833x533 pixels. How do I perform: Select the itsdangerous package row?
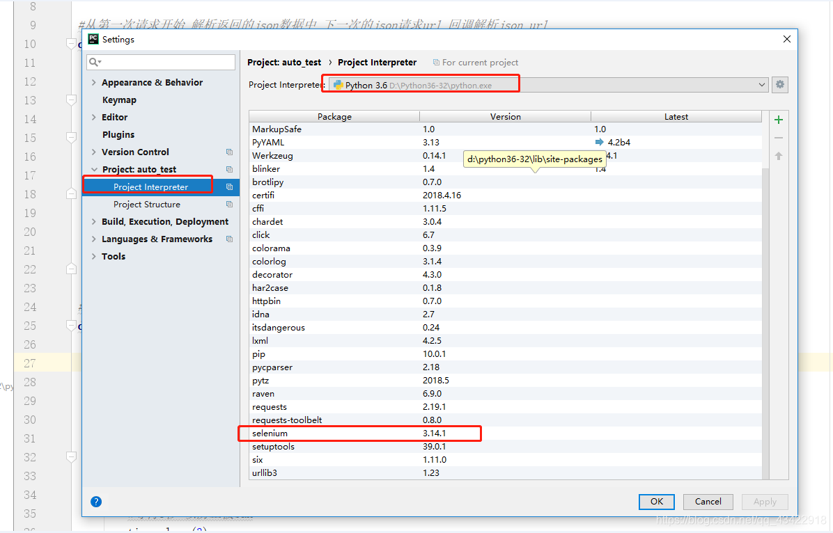tap(505, 328)
